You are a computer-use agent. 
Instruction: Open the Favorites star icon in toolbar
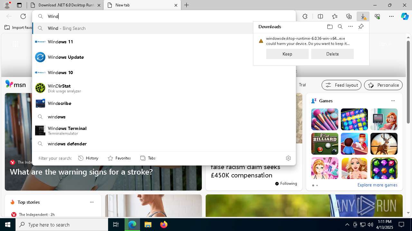335,16
